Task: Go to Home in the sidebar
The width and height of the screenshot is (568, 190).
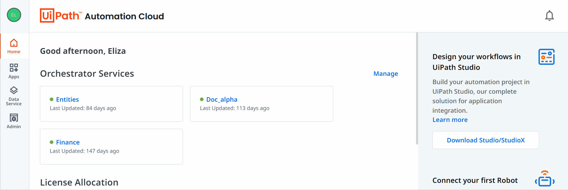Action: (14, 46)
